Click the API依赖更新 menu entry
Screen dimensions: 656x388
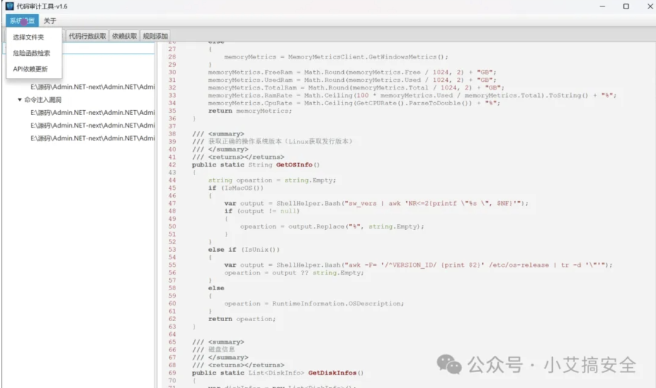click(x=30, y=69)
